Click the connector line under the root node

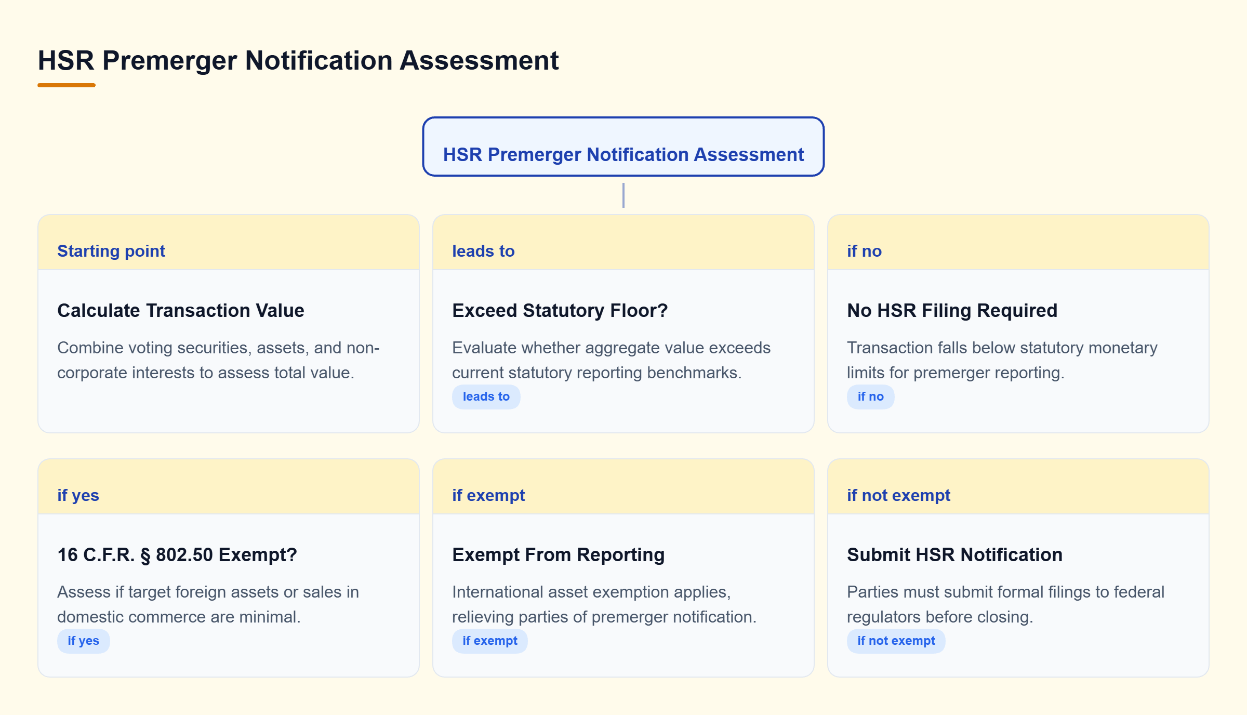click(x=623, y=195)
